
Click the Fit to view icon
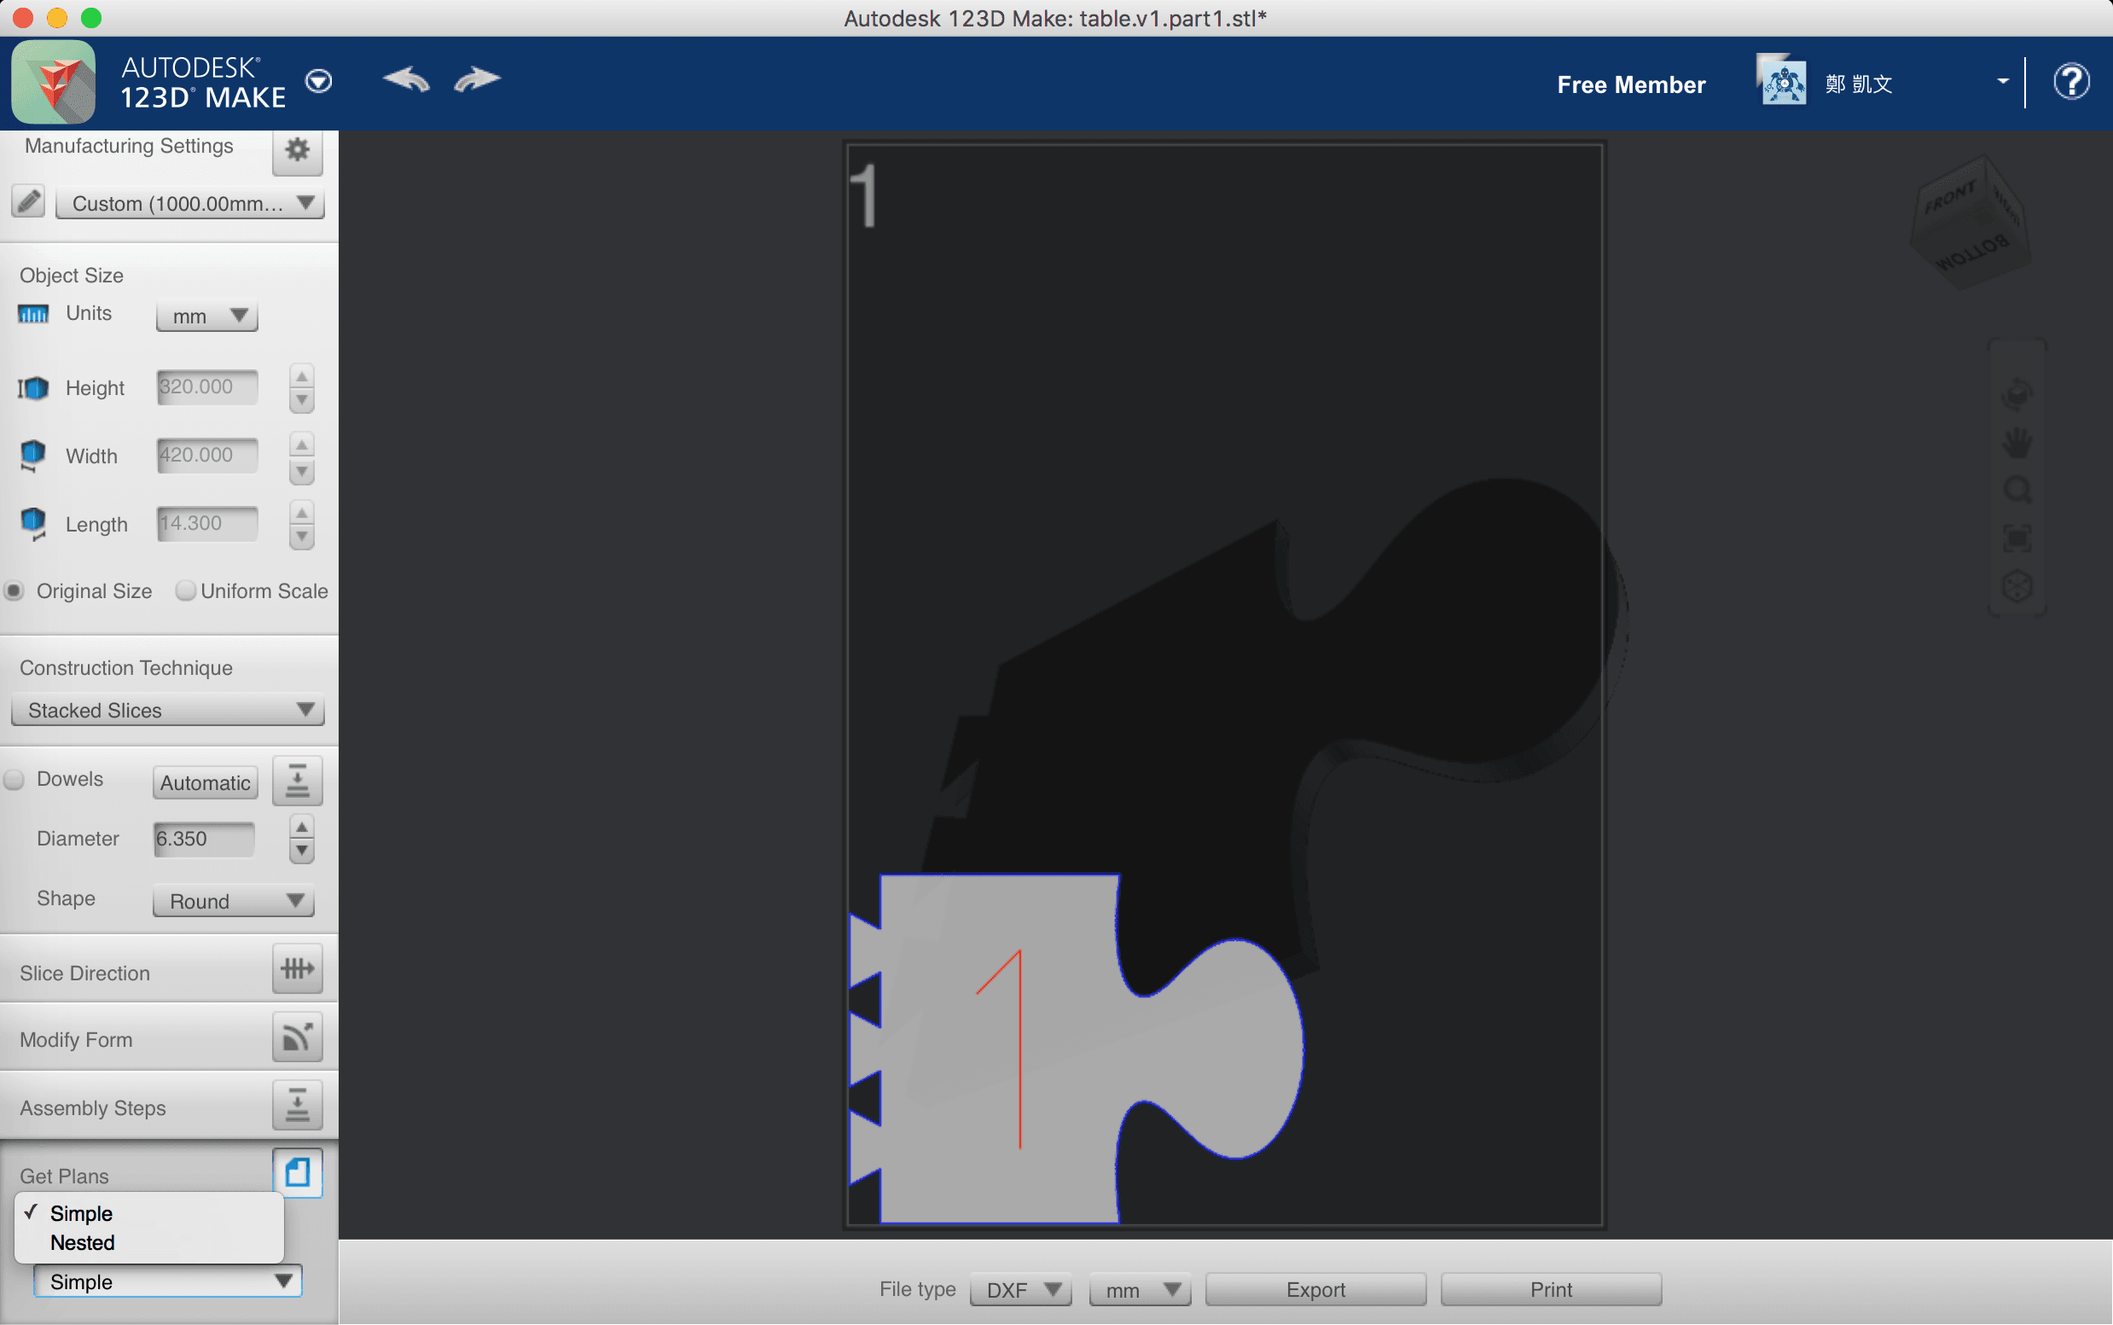pos(2017,538)
